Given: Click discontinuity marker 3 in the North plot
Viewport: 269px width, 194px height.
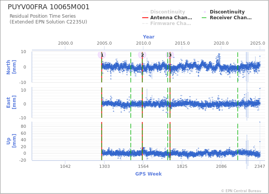Looking at the screenshot, I should coord(170,55).
